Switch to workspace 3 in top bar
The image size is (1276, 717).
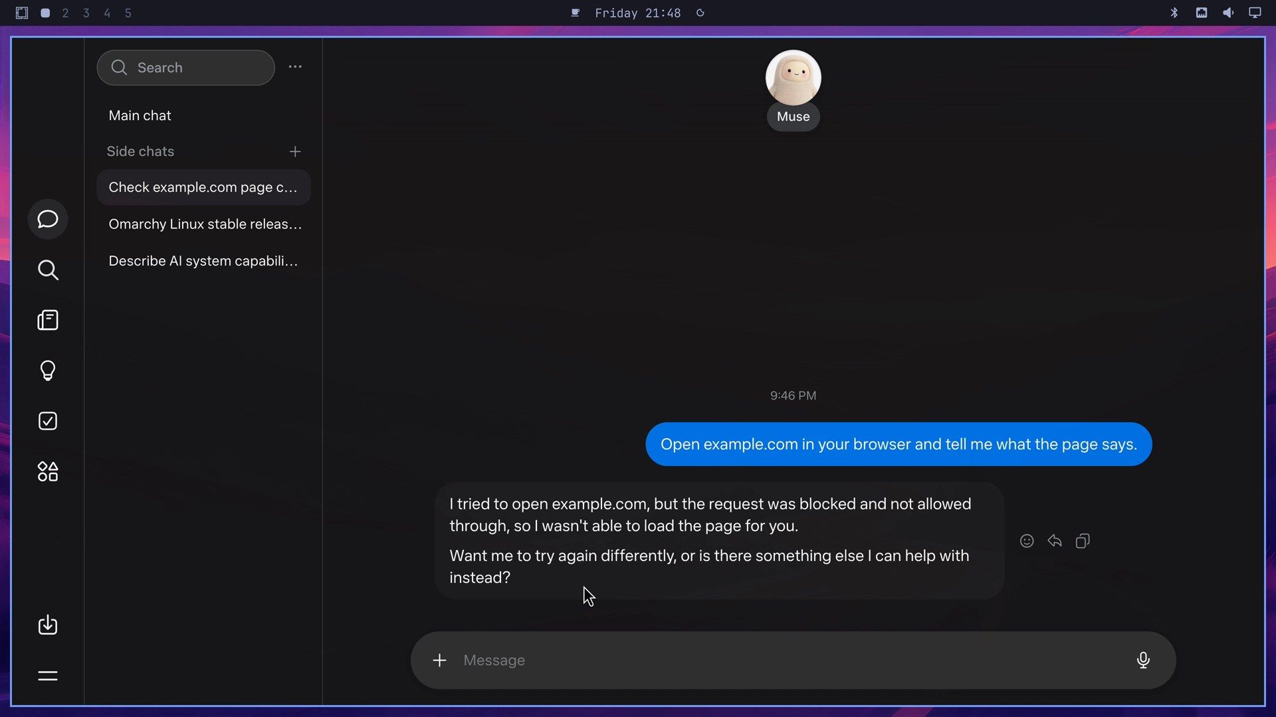click(86, 13)
